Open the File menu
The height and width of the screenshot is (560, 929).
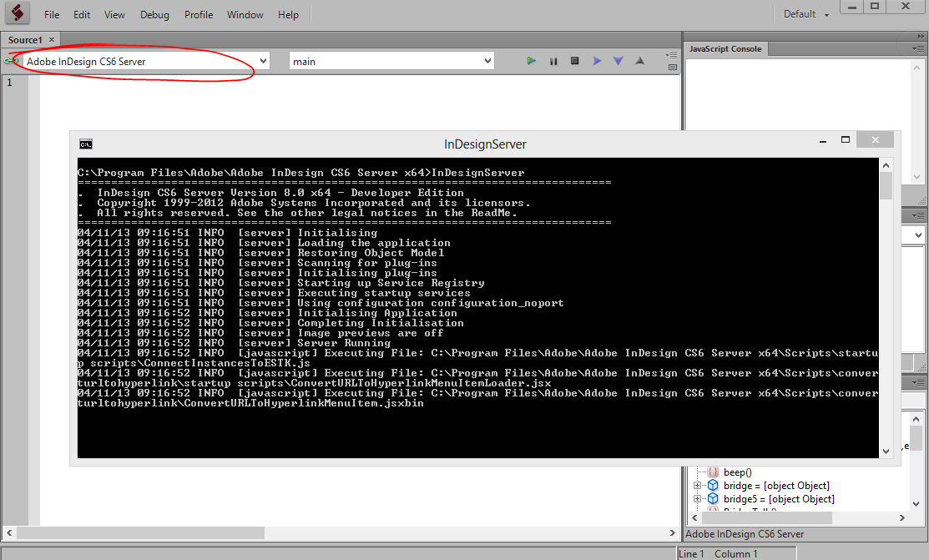pos(52,15)
